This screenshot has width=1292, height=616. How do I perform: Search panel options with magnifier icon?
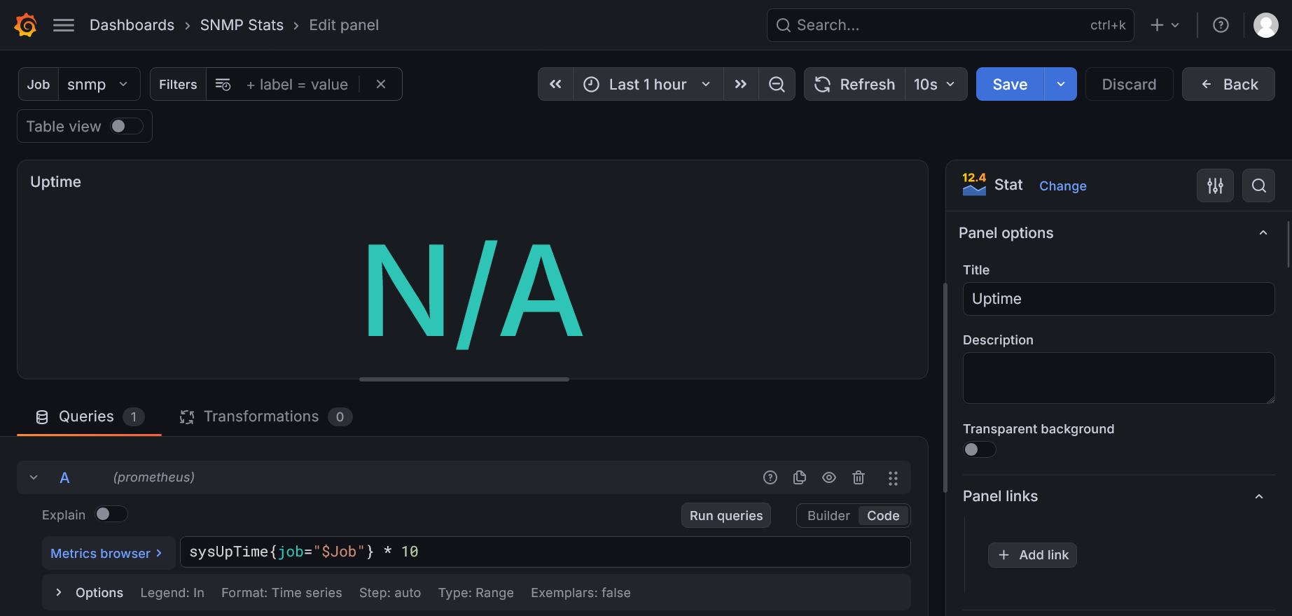(x=1258, y=185)
